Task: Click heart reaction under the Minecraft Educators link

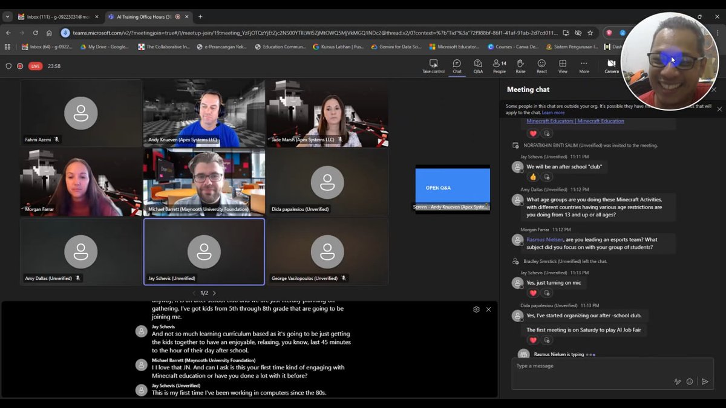Action: [x=533, y=134]
